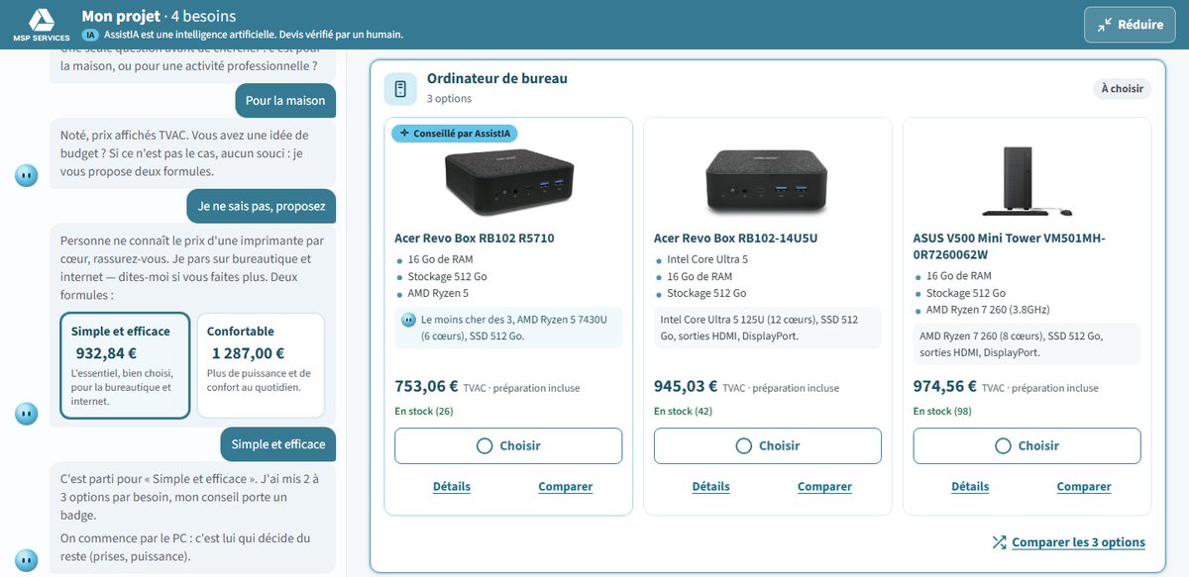Open Détails for the ASUS V500 Mini Tower
Viewport: 1189px width, 577px height.
coord(970,486)
